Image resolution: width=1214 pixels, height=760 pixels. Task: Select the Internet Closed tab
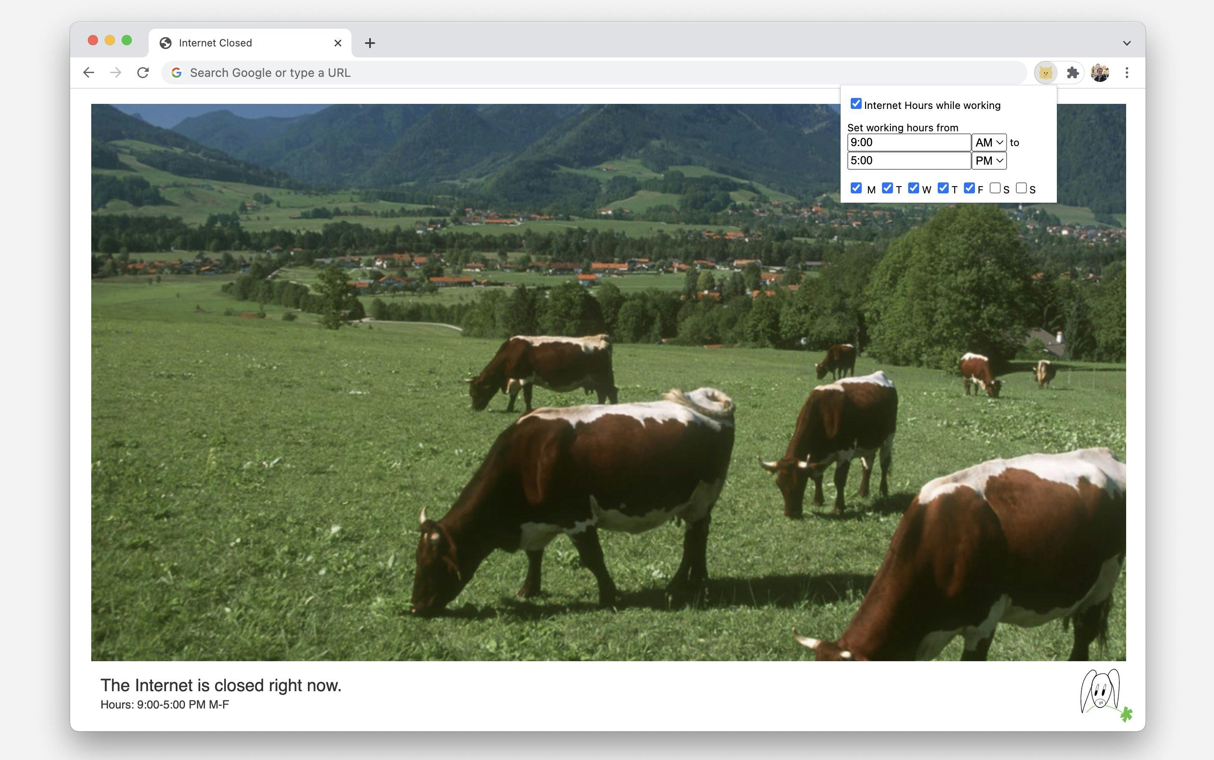tap(250, 43)
